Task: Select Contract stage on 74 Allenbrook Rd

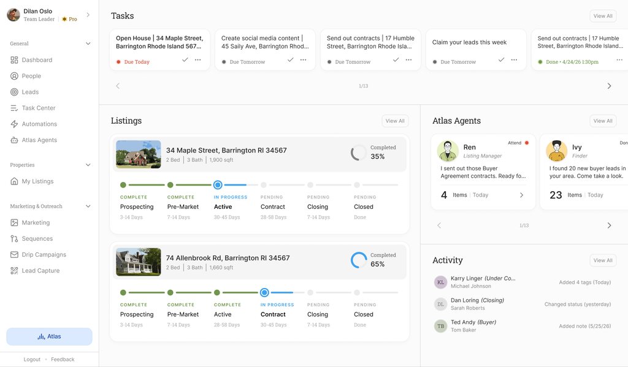Action: click(264, 293)
